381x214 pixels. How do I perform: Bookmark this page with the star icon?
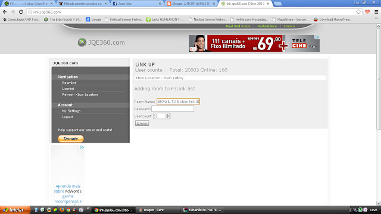358,12
